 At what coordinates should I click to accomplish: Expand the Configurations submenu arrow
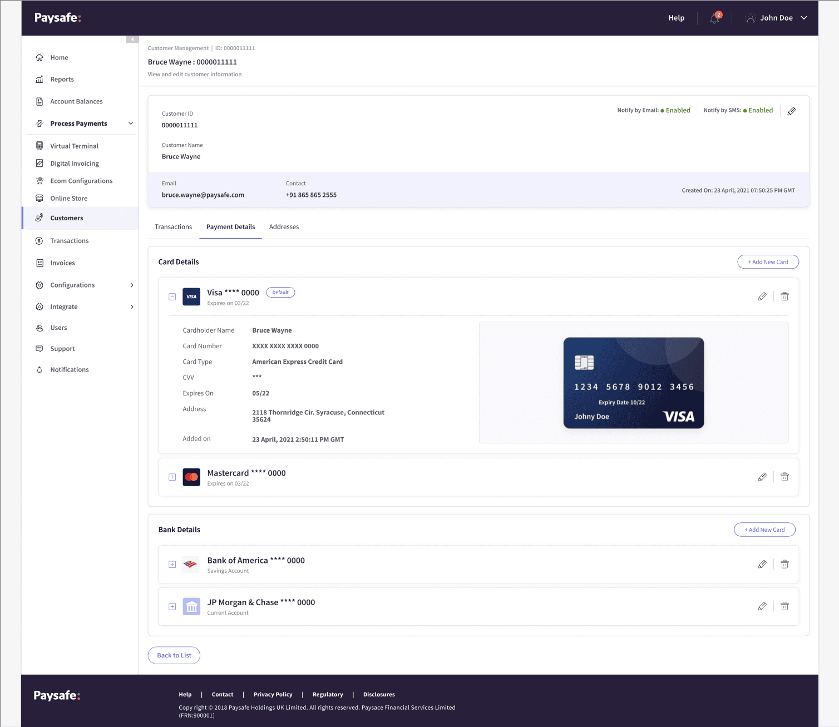[132, 285]
